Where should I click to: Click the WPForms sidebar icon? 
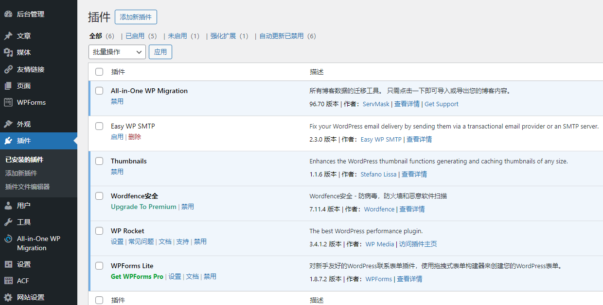click(x=8, y=102)
